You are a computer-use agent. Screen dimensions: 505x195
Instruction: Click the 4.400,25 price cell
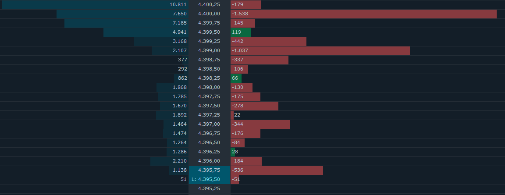[209, 4]
